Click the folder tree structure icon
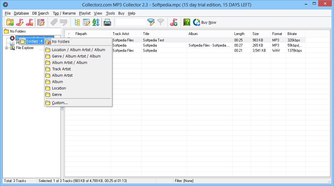The height and width of the screenshot is (186, 334). (x=77, y=22)
